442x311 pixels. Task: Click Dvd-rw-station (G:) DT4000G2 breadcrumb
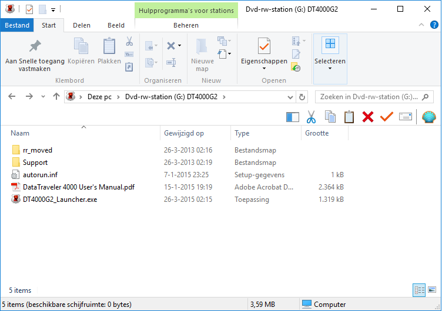(x=172, y=97)
